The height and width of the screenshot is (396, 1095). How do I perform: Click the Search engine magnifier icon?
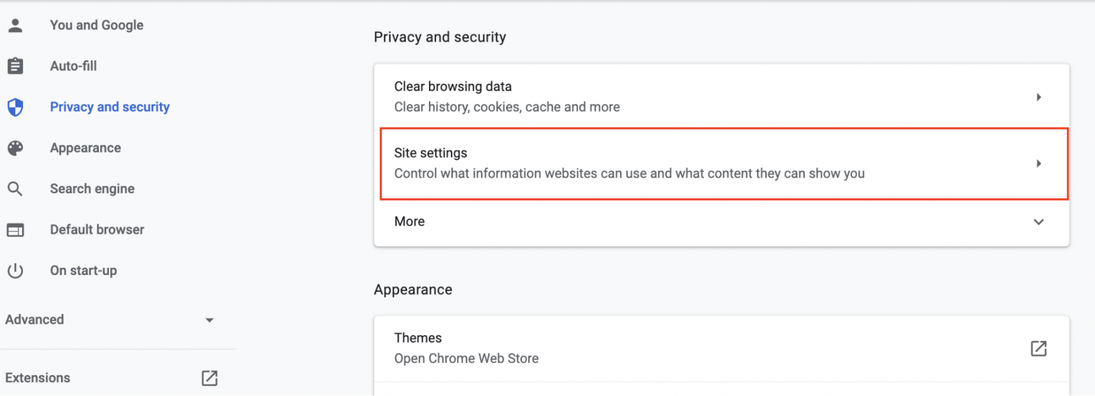(x=15, y=189)
